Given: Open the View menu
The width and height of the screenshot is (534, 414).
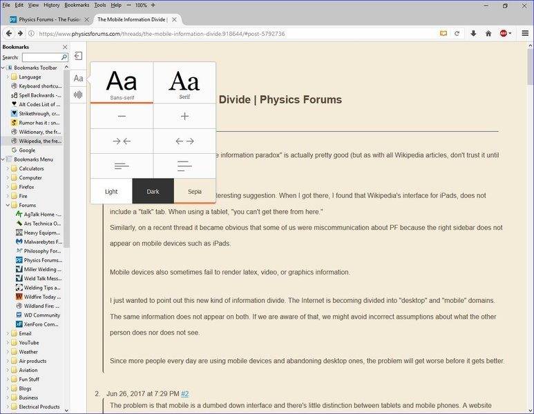Looking at the screenshot, I should coord(33,5).
